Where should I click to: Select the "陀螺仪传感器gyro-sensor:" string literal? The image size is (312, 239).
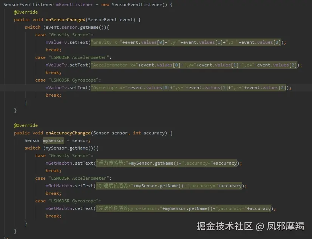(x=129, y=208)
